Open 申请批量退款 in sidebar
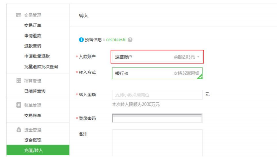 click(37, 56)
